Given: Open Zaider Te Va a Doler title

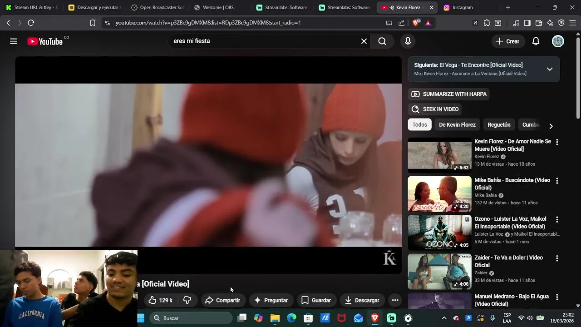Looking at the screenshot, I should coord(508,261).
